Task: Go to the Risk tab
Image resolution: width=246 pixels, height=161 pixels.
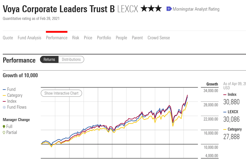Action: [76, 38]
